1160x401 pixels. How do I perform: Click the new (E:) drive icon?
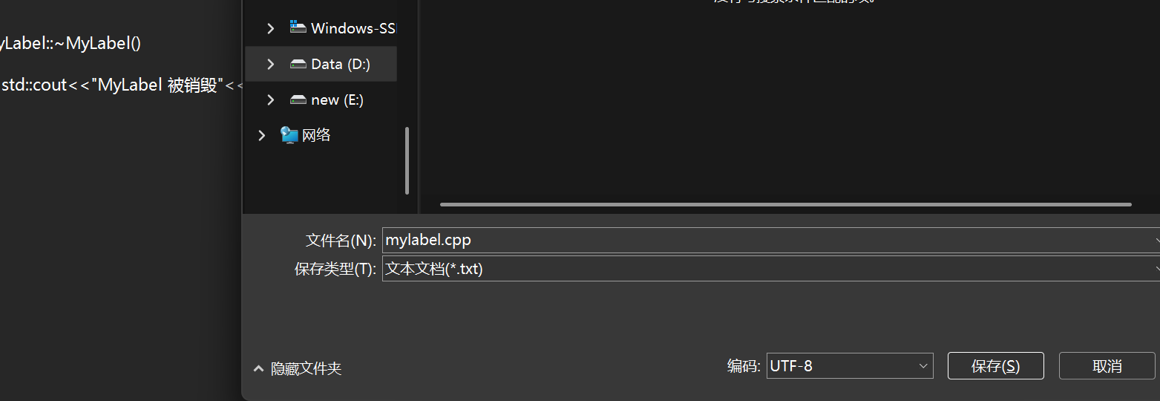point(298,100)
